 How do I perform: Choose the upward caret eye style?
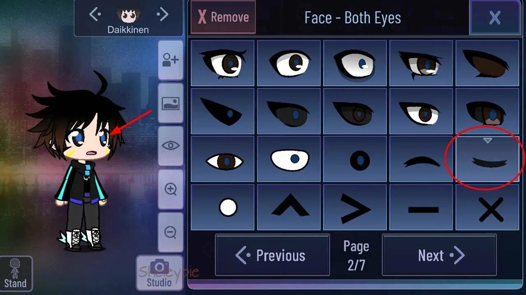[x=289, y=207]
